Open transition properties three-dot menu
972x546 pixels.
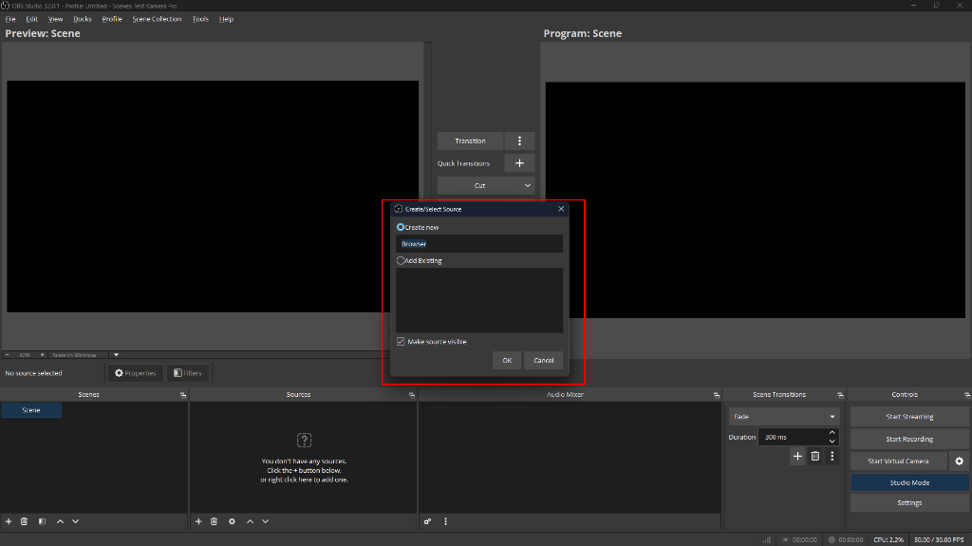click(832, 456)
